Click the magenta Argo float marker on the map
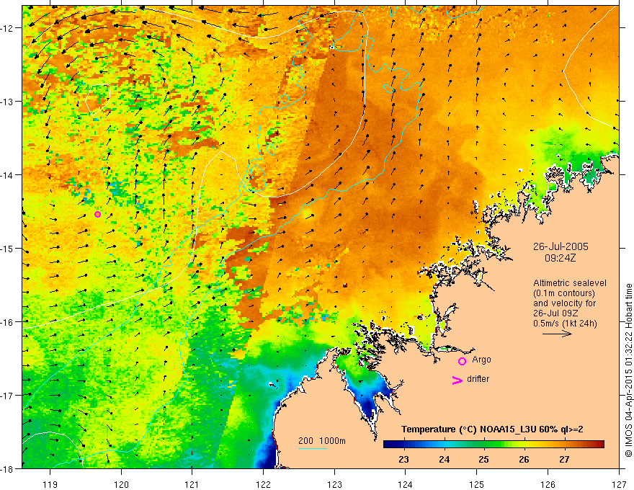 click(97, 214)
